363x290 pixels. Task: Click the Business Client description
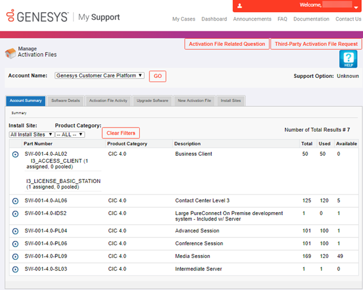pyautogui.click(x=194, y=154)
